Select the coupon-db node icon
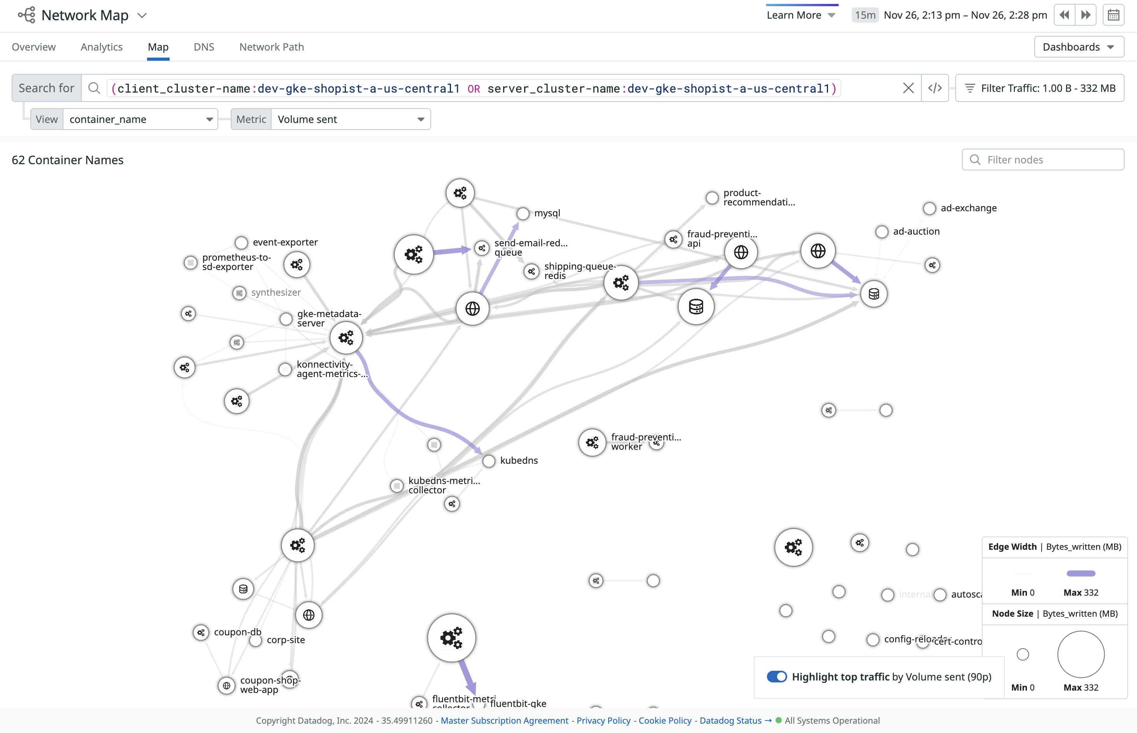 tap(201, 633)
